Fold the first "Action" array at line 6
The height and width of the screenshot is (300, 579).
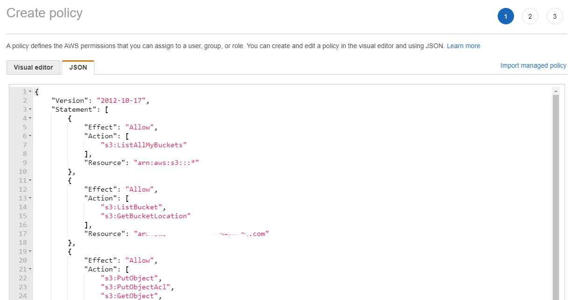tap(30, 136)
